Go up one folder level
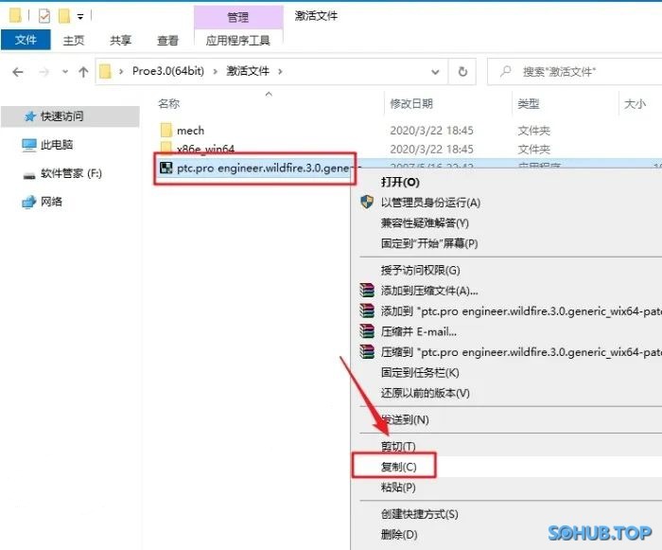The width and height of the screenshot is (662, 550). pos(83,72)
